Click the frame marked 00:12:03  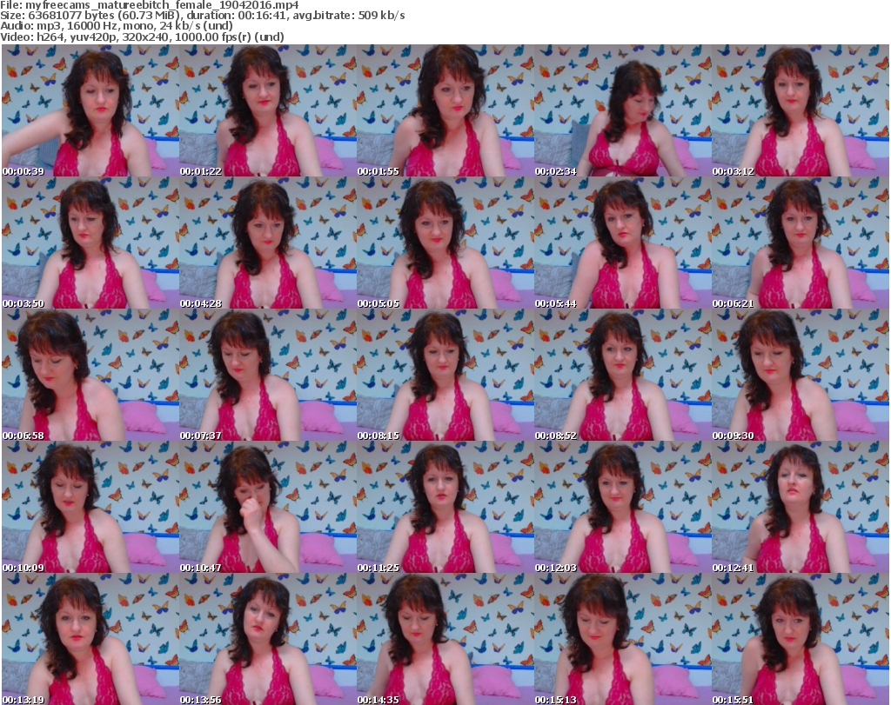point(623,507)
